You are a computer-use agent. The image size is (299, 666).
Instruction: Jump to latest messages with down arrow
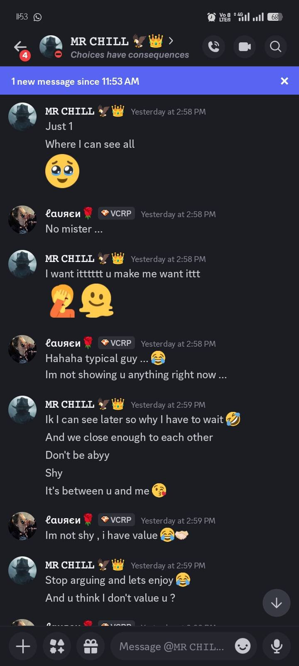(276, 602)
